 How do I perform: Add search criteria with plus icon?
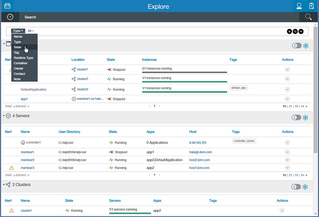(x=289, y=31)
